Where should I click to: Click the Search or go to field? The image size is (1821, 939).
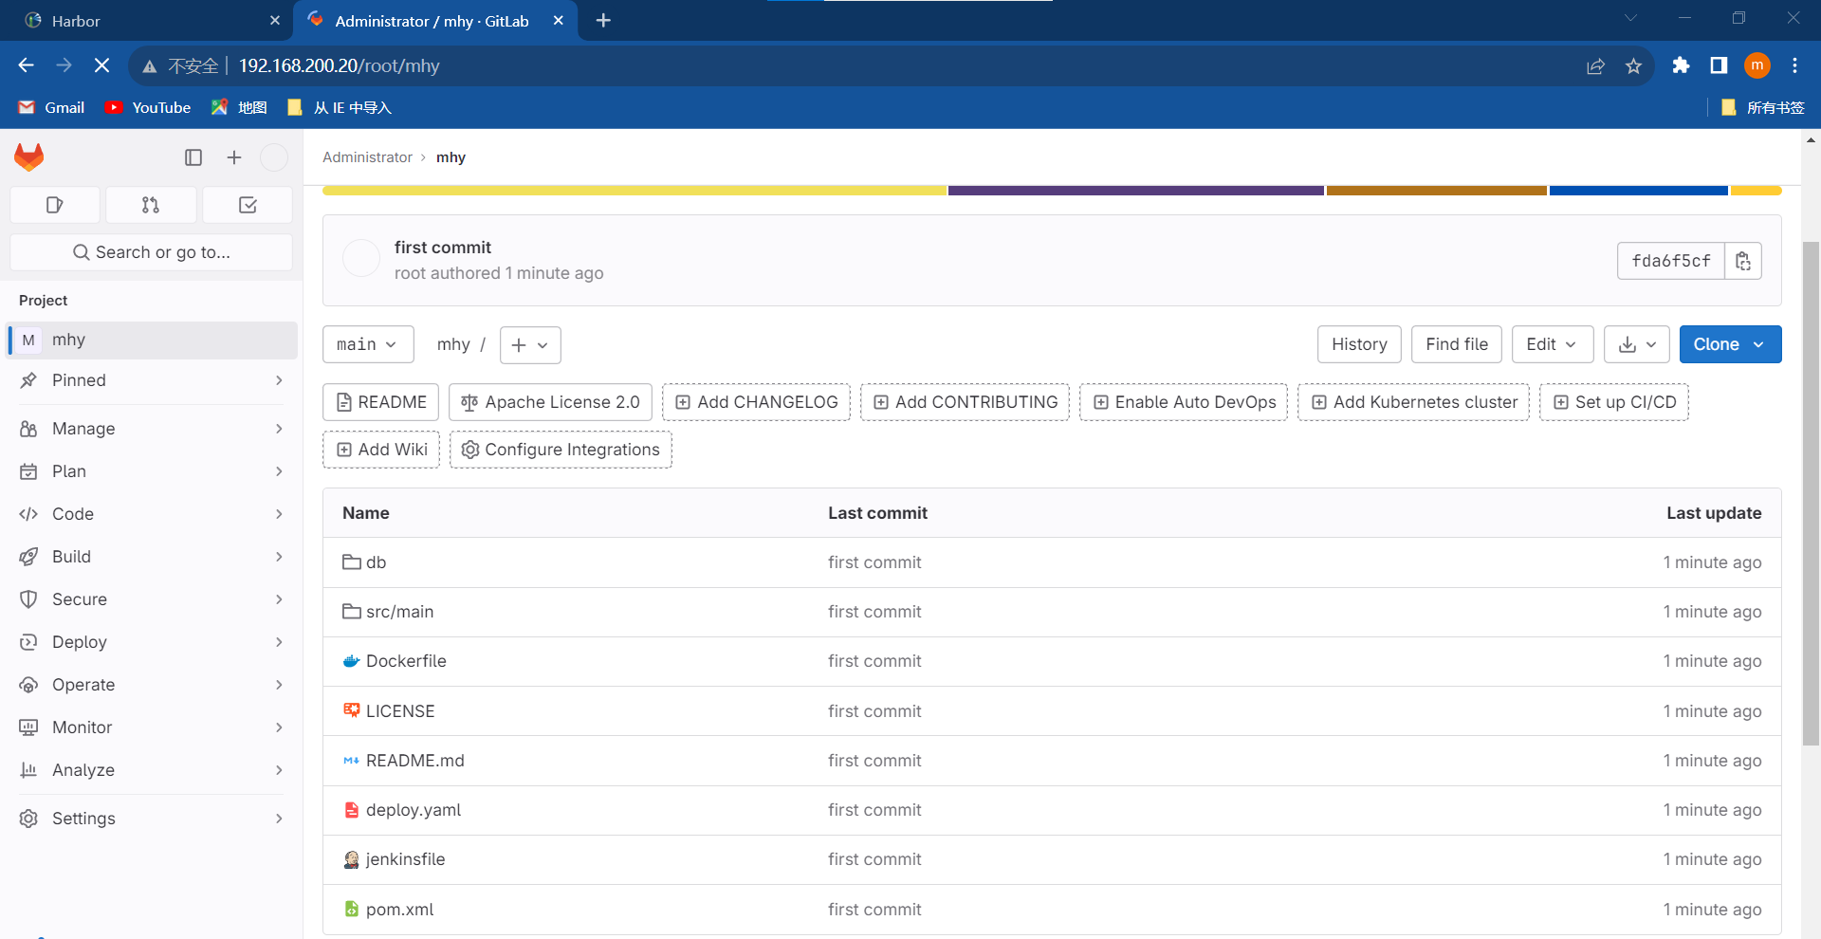(151, 252)
